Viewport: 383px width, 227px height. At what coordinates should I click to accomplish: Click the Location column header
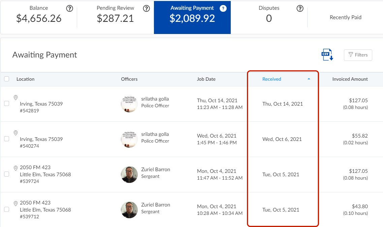point(25,79)
